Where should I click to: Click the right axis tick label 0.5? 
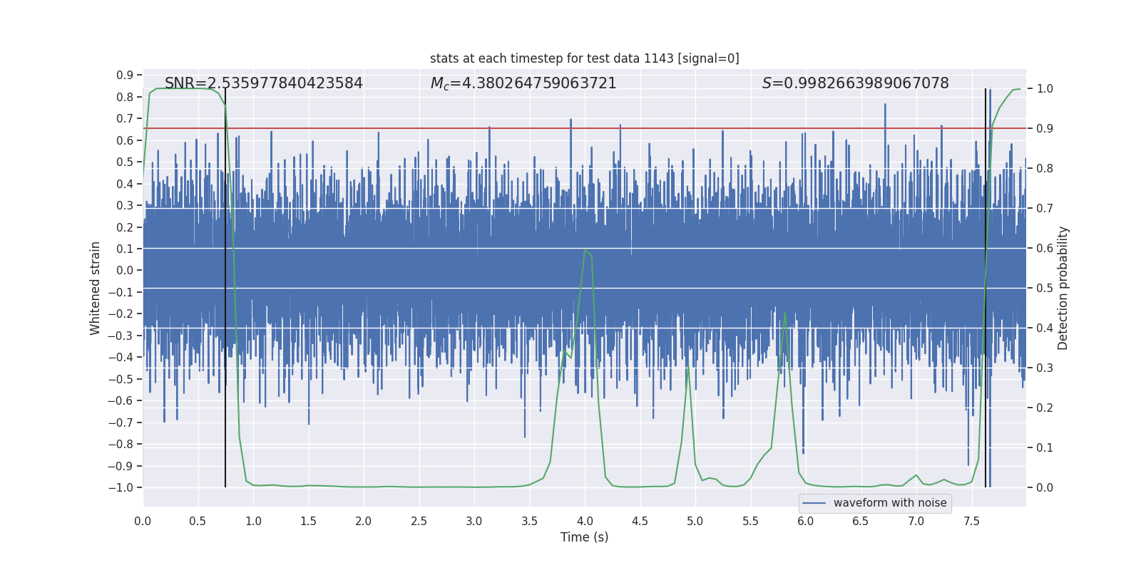point(1045,288)
